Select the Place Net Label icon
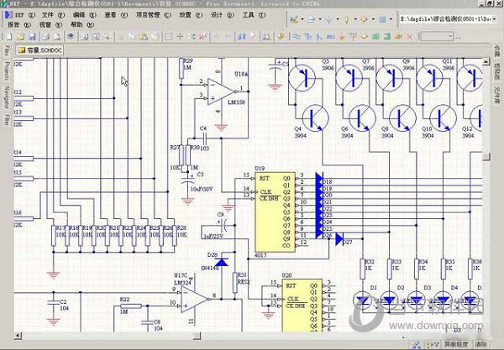The image size is (504, 350). click(330, 37)
